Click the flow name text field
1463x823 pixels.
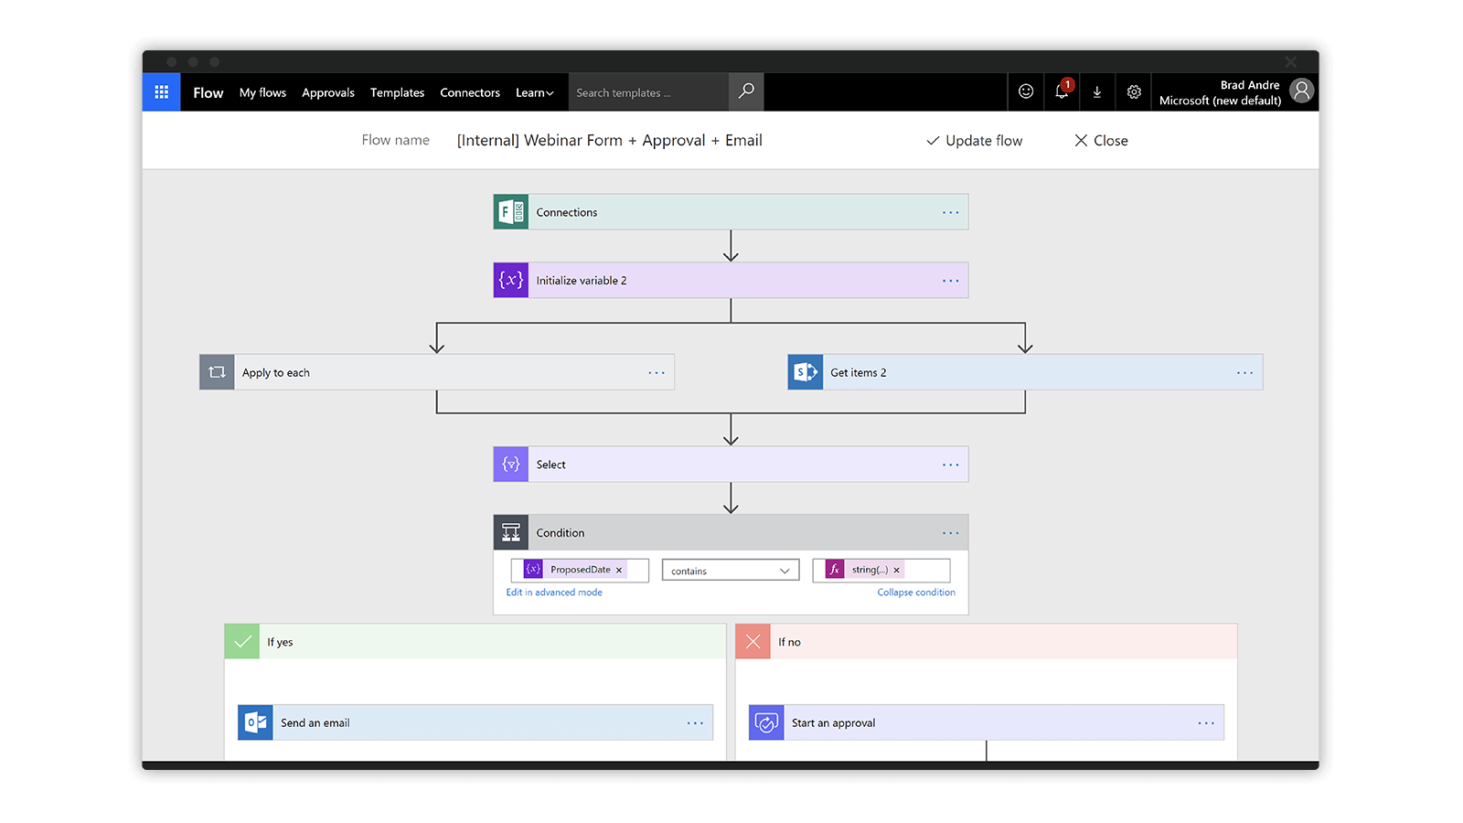610,140
